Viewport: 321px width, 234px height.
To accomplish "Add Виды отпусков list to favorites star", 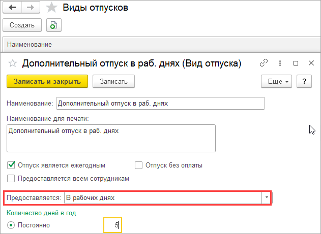I will (51, 8).
